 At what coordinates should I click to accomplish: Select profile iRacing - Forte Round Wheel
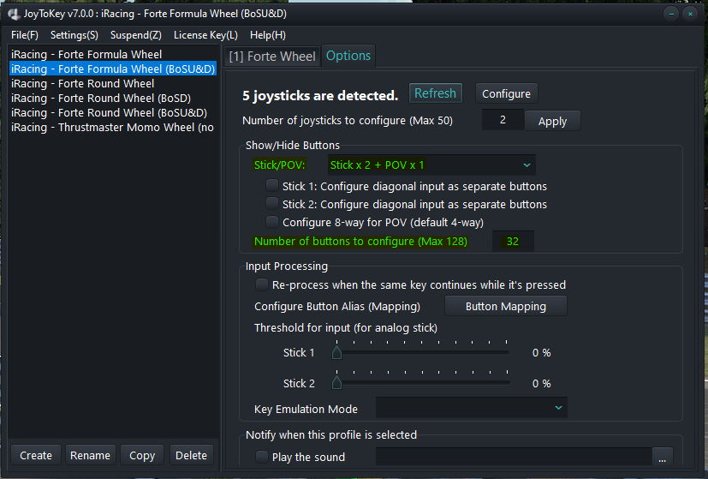click(113, 84)
